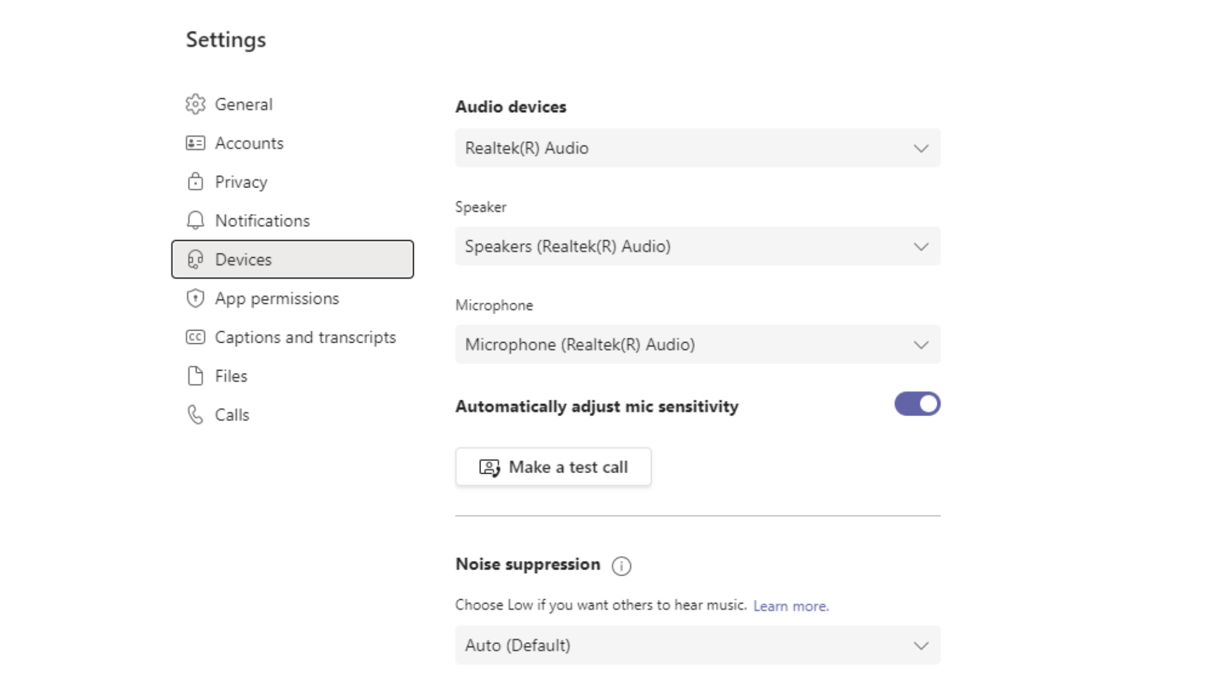This screenshot has height=684, width=1217.
Task: Toggle automatic mic sensitivity adjustment
Action: (917, 404)
